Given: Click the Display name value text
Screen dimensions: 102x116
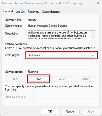Looking at the screenshot, I should pyautogui.click(x=47, y=26).
